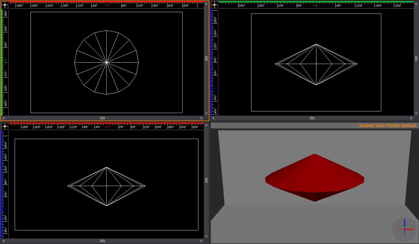The height and width of the screenshot is (244, 419).
Task: Click the side view's horizontal scrollbar thumb
Action: coord(312,118)
